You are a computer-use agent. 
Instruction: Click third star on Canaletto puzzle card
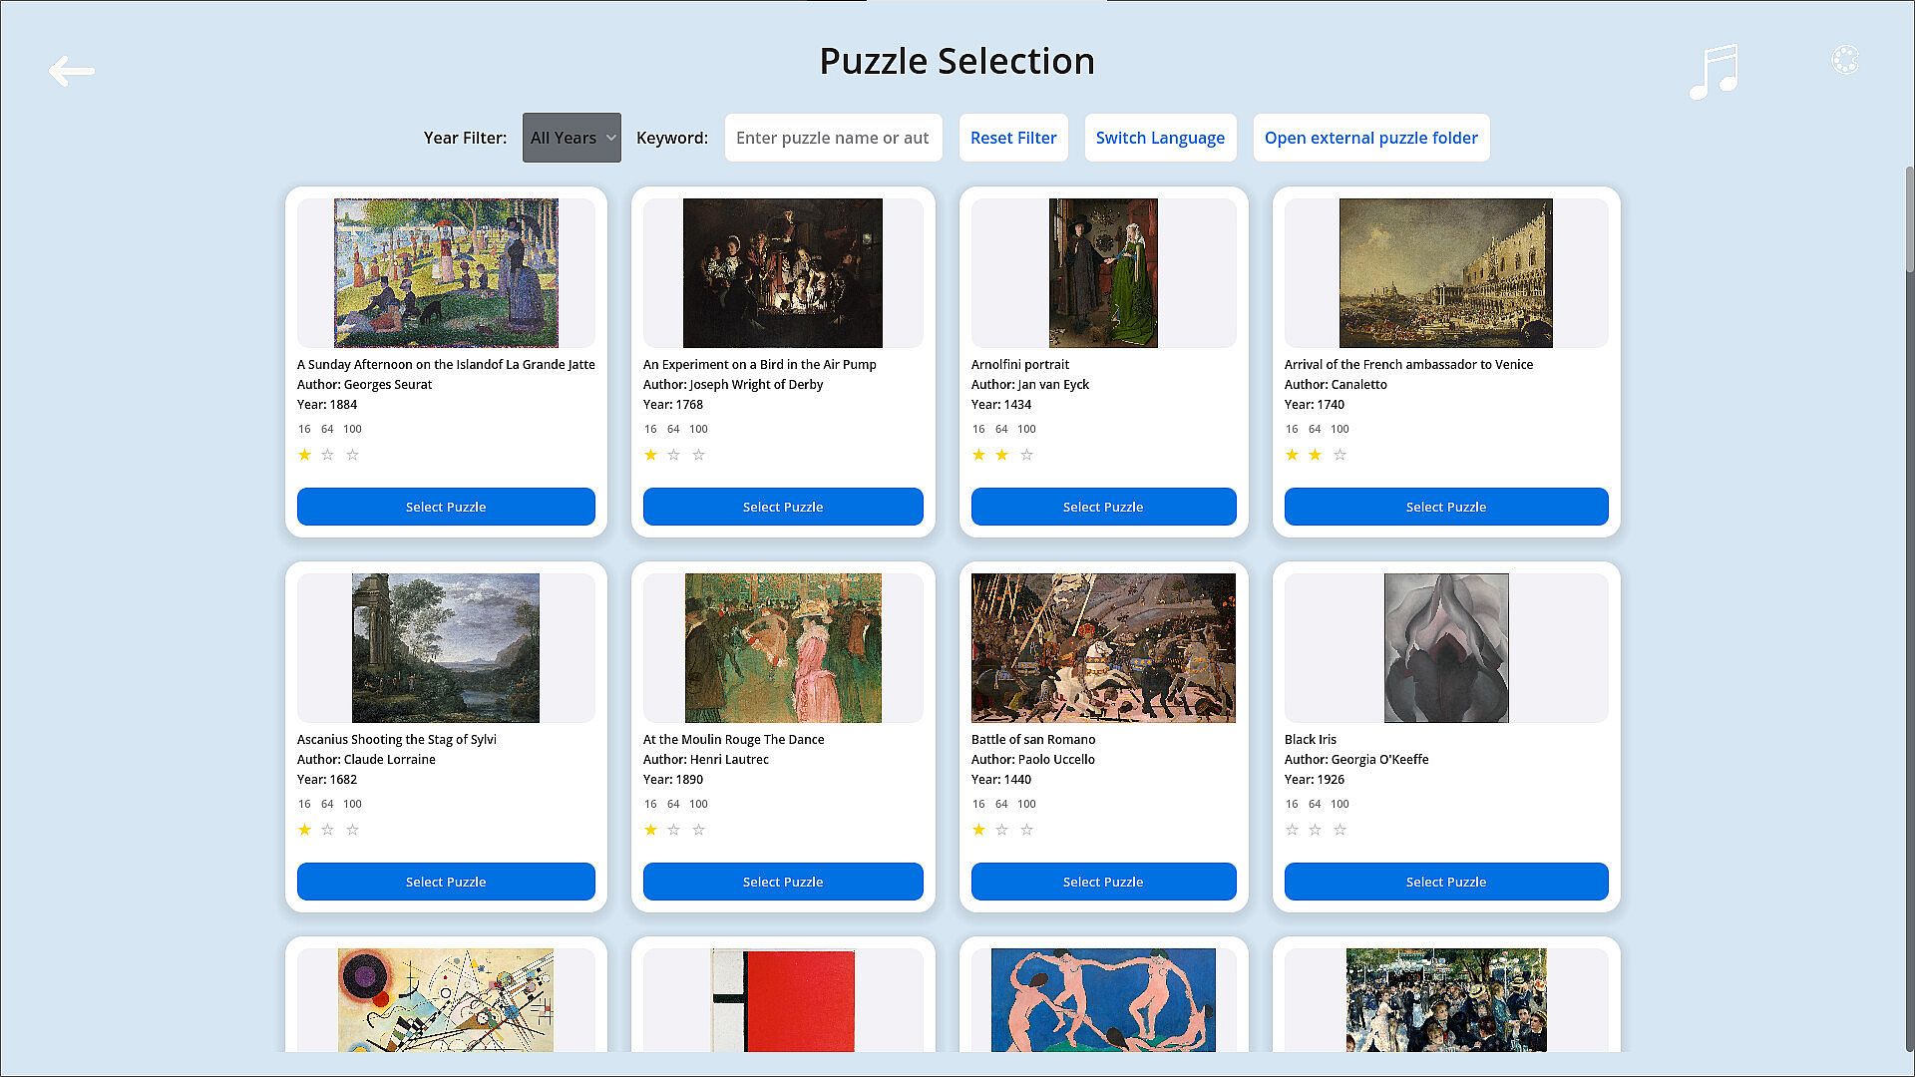pos(1340,455)
